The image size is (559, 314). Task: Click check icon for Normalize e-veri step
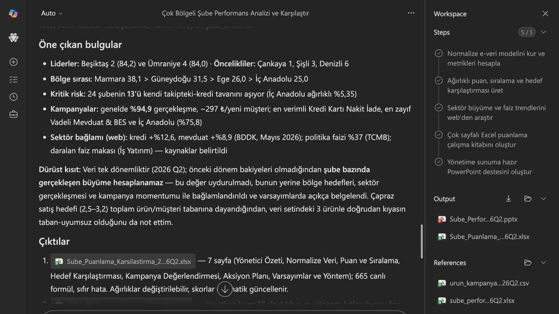[x=438, y=53]
